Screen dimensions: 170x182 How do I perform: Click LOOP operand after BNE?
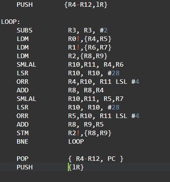click(x=76, y=141)
